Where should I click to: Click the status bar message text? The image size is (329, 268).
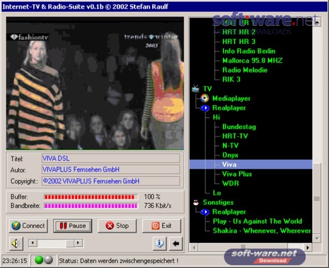point(118,261)
